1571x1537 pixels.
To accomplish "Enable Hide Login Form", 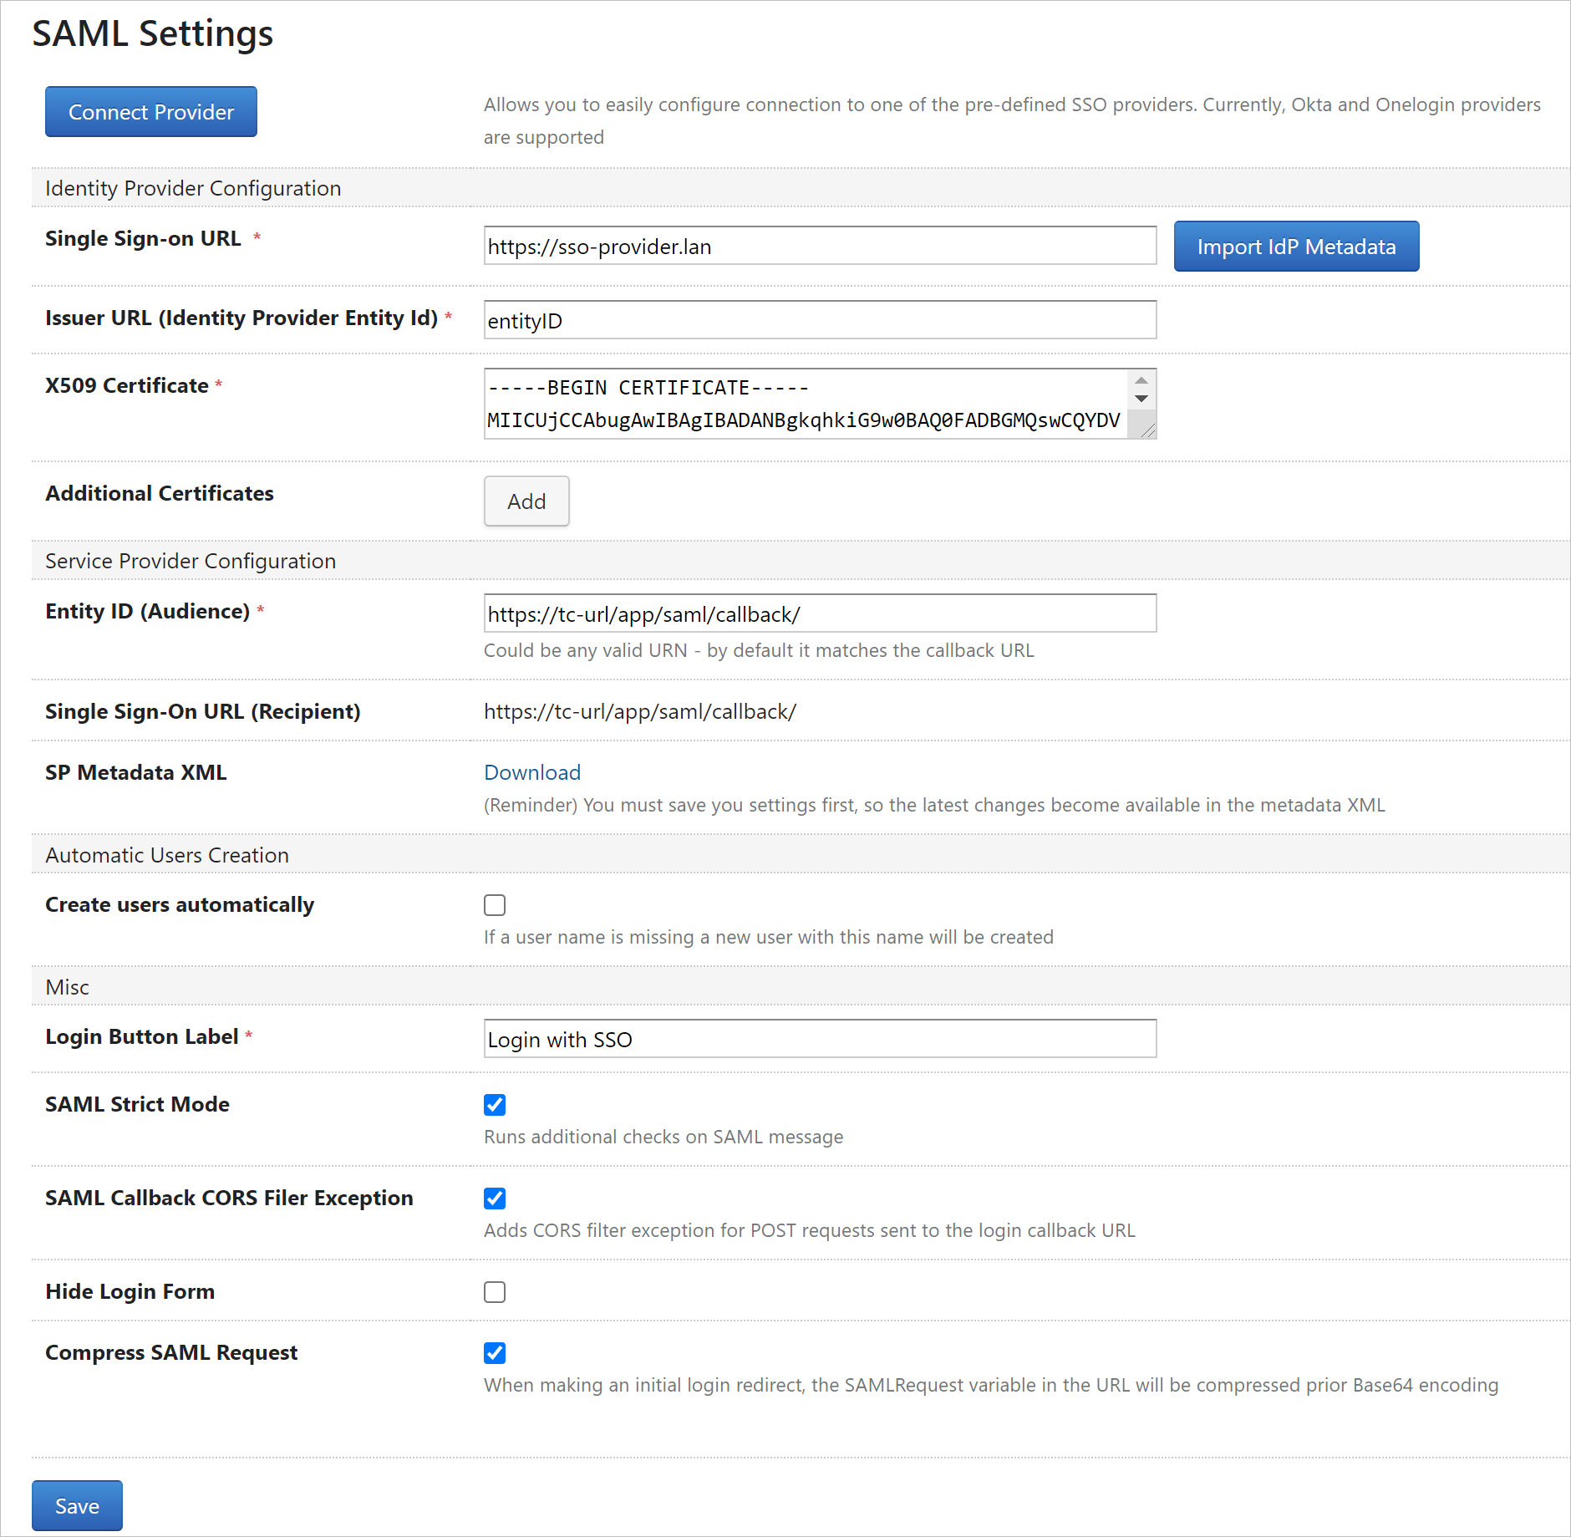I will (495, 1291).
